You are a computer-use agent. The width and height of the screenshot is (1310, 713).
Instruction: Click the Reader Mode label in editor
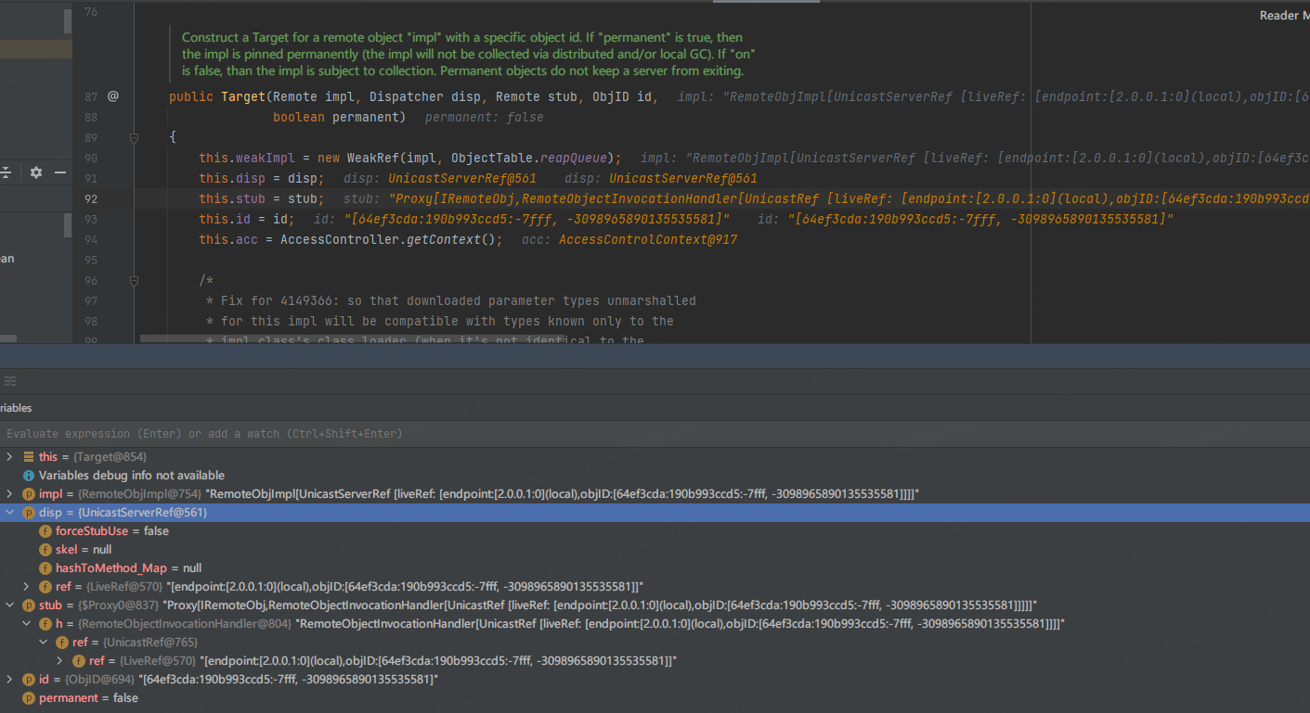(x=1284, y=16)
